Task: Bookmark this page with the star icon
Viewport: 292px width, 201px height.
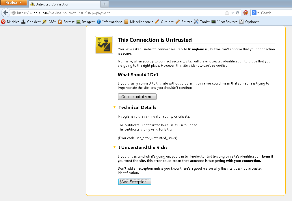Action: [227, 13]
